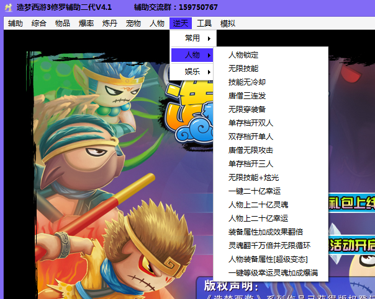Select 人物锁定 from the submenu

pyautogui.click(x=243, y=55)
